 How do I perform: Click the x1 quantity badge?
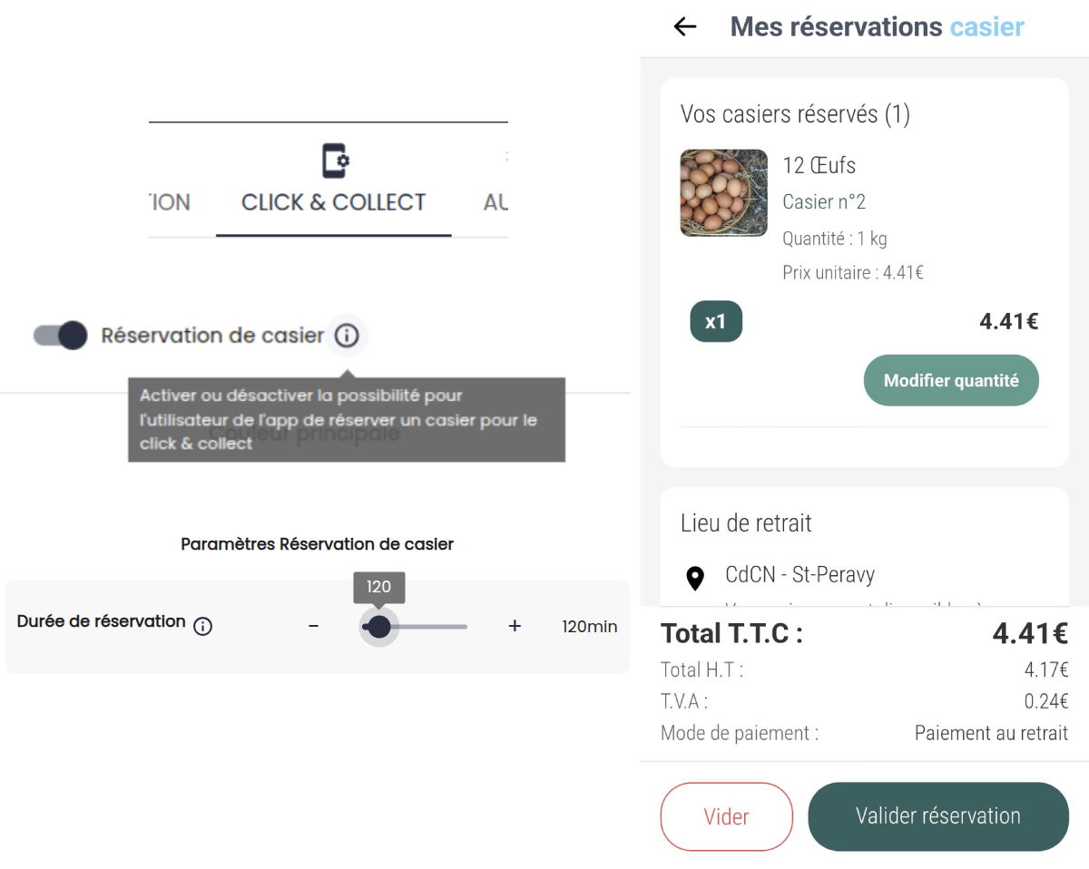point(716,321)
